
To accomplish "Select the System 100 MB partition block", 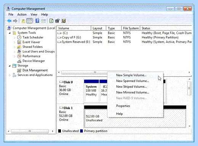I will pyautogui.click(x=91, y=90).
